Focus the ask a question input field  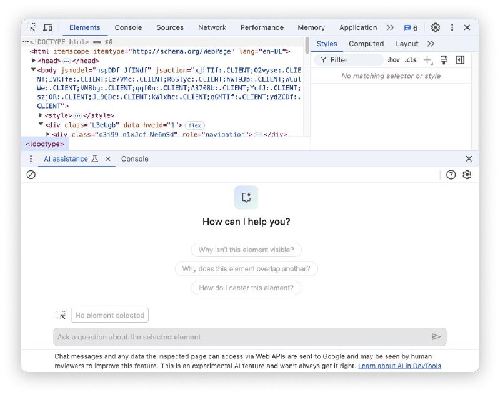[250, 337]
